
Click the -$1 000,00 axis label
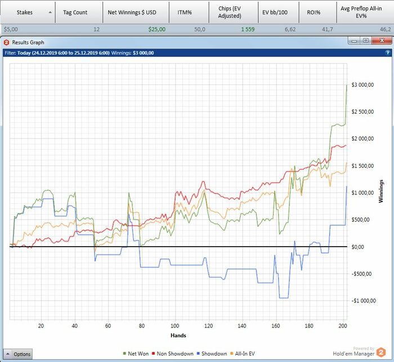click(x=364, y=301)
